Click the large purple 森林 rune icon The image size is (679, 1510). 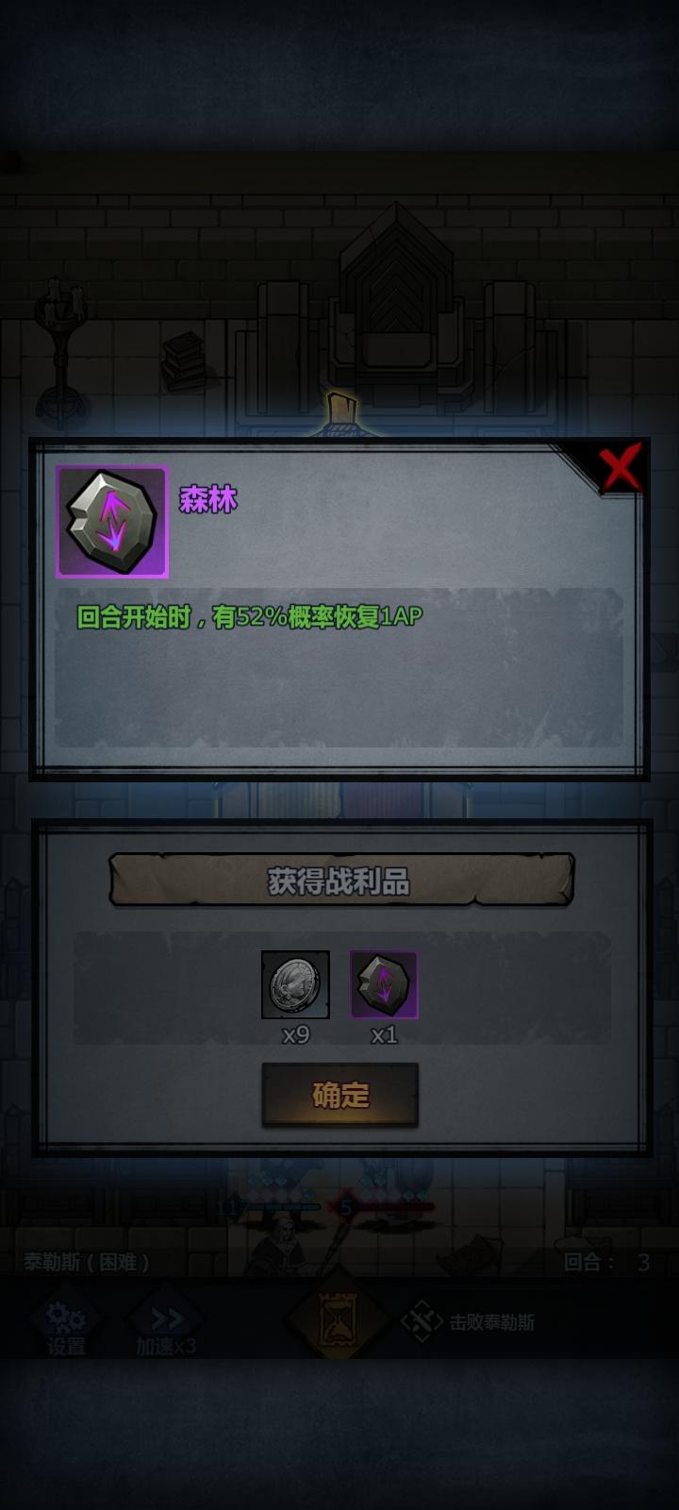pos(112,521)
